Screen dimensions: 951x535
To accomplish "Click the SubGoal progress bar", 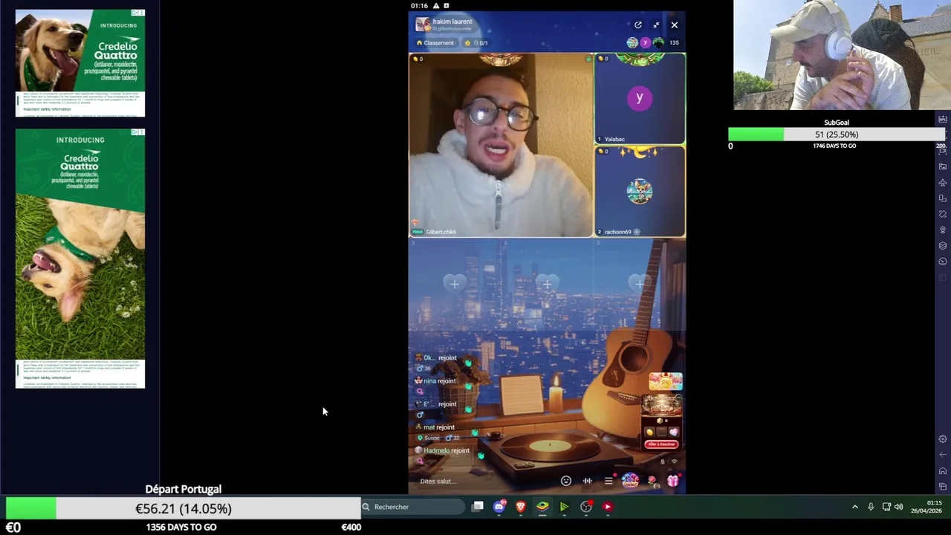I will (x=836, y=134).
